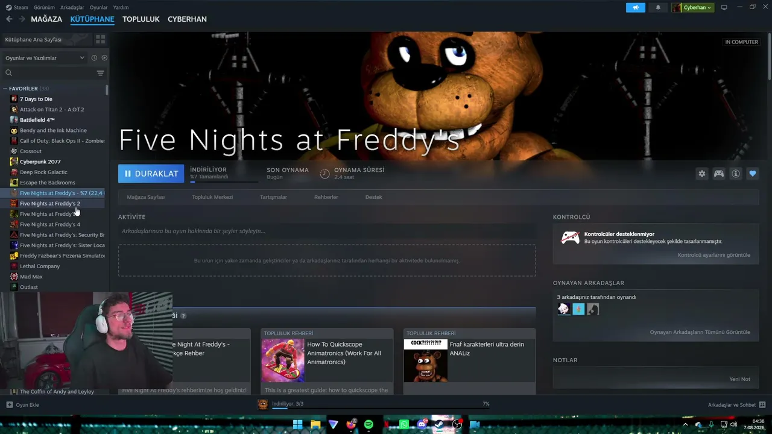Open the Oyunlar menu
Screen dimensions: 772x434
[98, 7]
